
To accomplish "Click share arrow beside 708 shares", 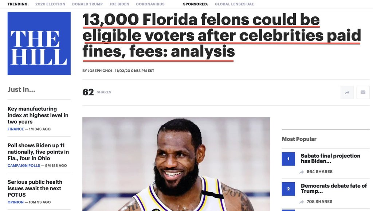I will pos(302,202).
